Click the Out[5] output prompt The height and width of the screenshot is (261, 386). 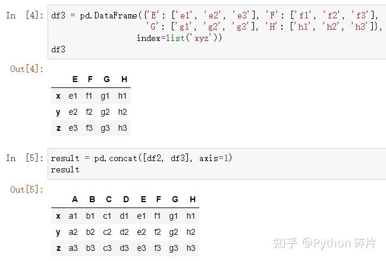coord(27,190)
